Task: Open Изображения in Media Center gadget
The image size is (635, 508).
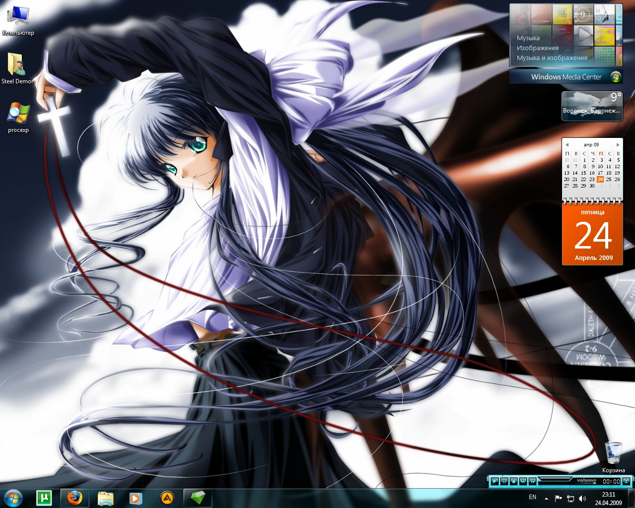Action: (x=537, y=48)
